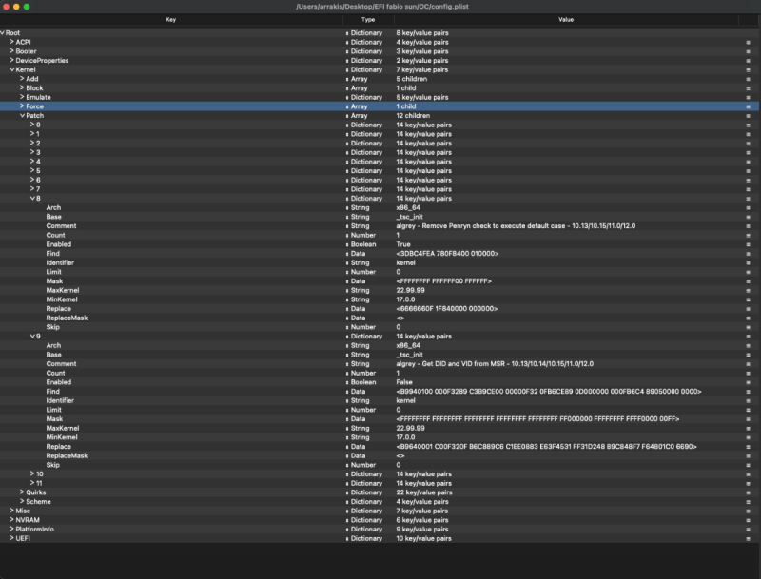Expand the Add array under Kernel
The image size is (761, 579).
point(22,79)
